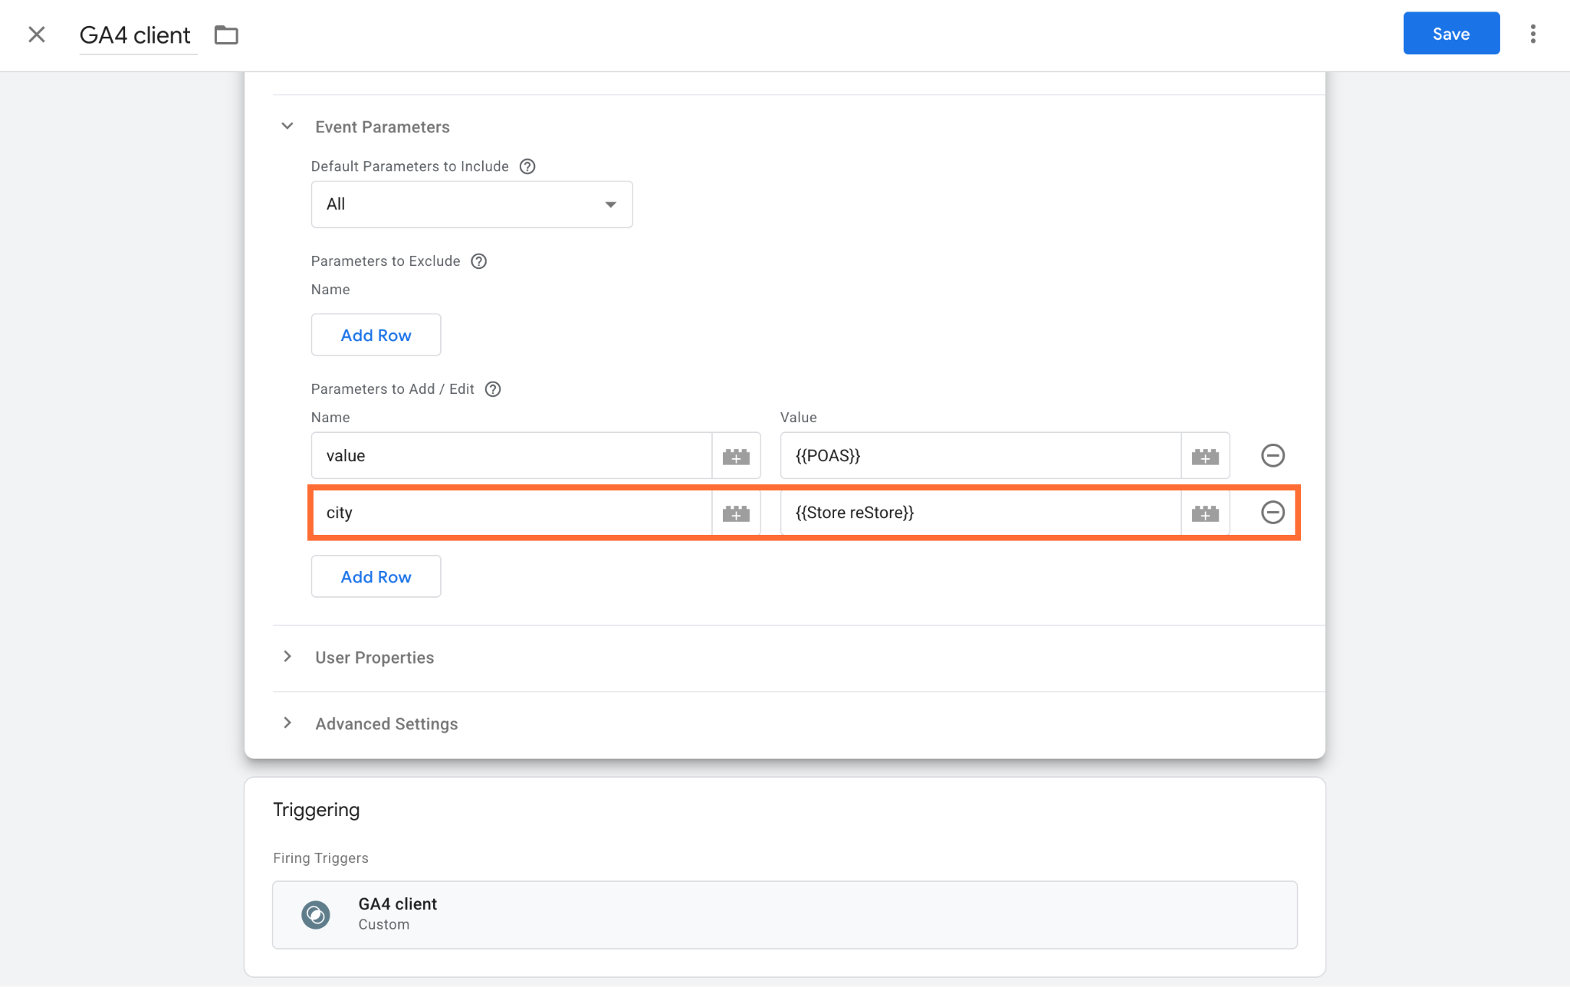The height and width of the screenshot is (987, 1570).
Task: Click the city parameter name field
Action: pyautogui.click(x=512, y=513)
